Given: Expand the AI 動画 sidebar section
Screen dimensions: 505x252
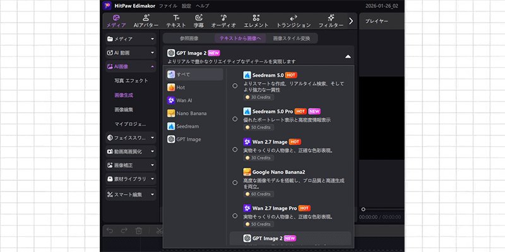Looking at the screenshot, I should 131,53.
